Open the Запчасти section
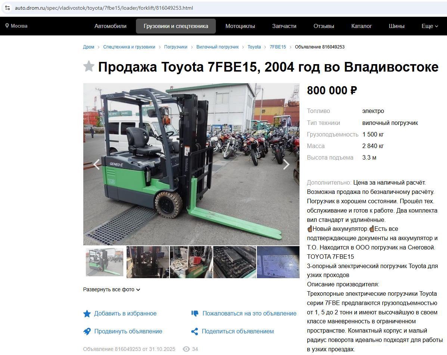 tap(284, 26)
